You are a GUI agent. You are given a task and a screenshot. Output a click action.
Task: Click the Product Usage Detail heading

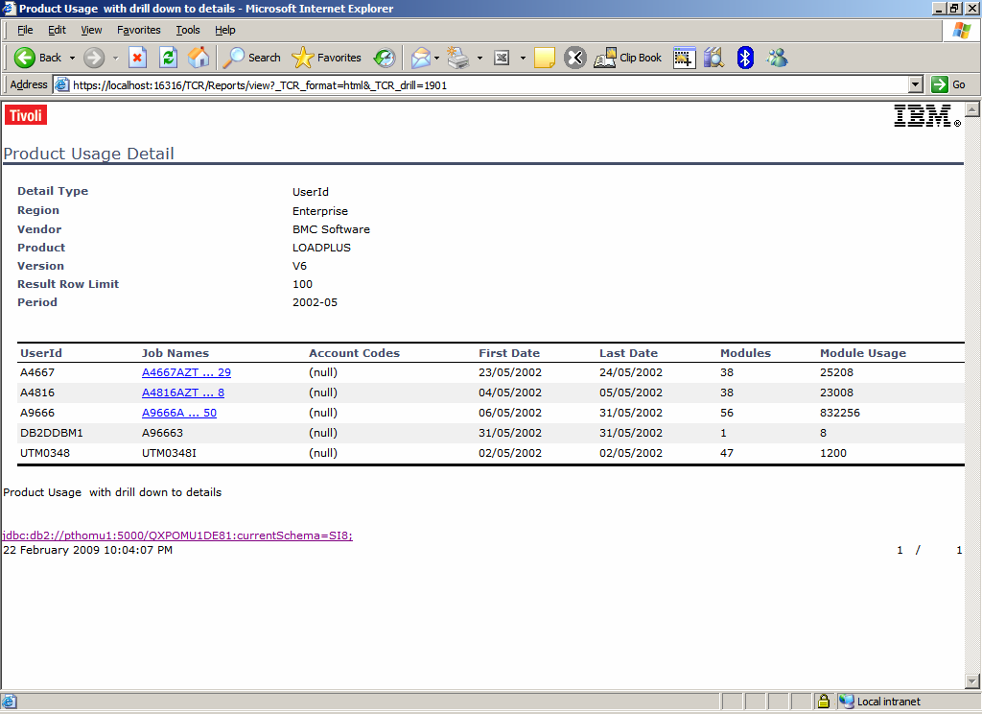click(x=88, y=154)
